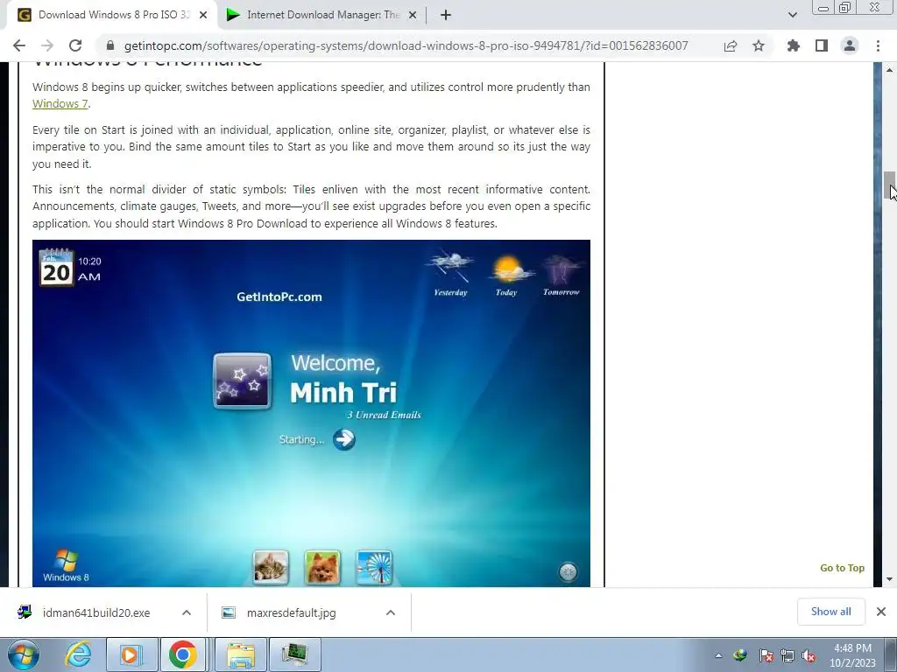
Task: Open Chrome profile avatar
Action: (850, 45)
